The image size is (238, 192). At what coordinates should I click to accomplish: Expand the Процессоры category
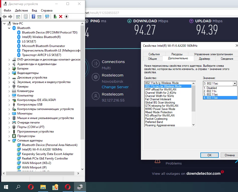tap(9, 136)
